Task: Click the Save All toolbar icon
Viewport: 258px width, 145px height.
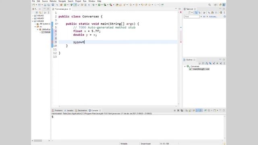Action: click(48, 5)
